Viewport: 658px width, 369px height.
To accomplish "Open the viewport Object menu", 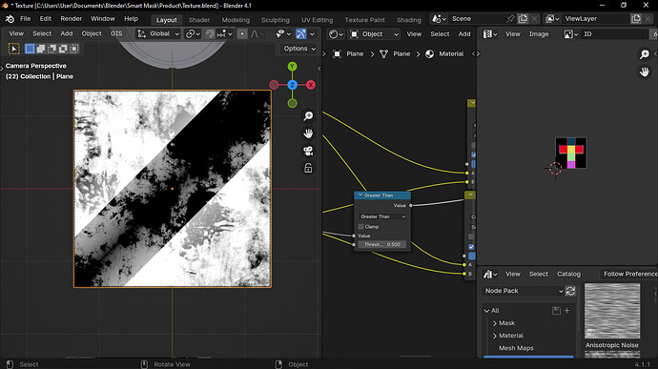I will [92, 33].
